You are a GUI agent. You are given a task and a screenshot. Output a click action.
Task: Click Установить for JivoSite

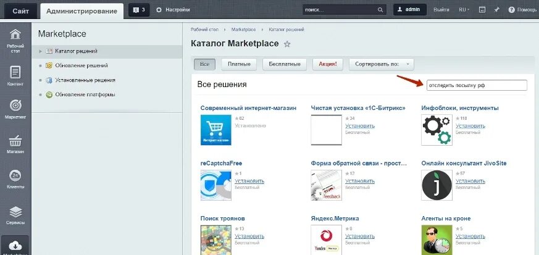tap(470, 181)
